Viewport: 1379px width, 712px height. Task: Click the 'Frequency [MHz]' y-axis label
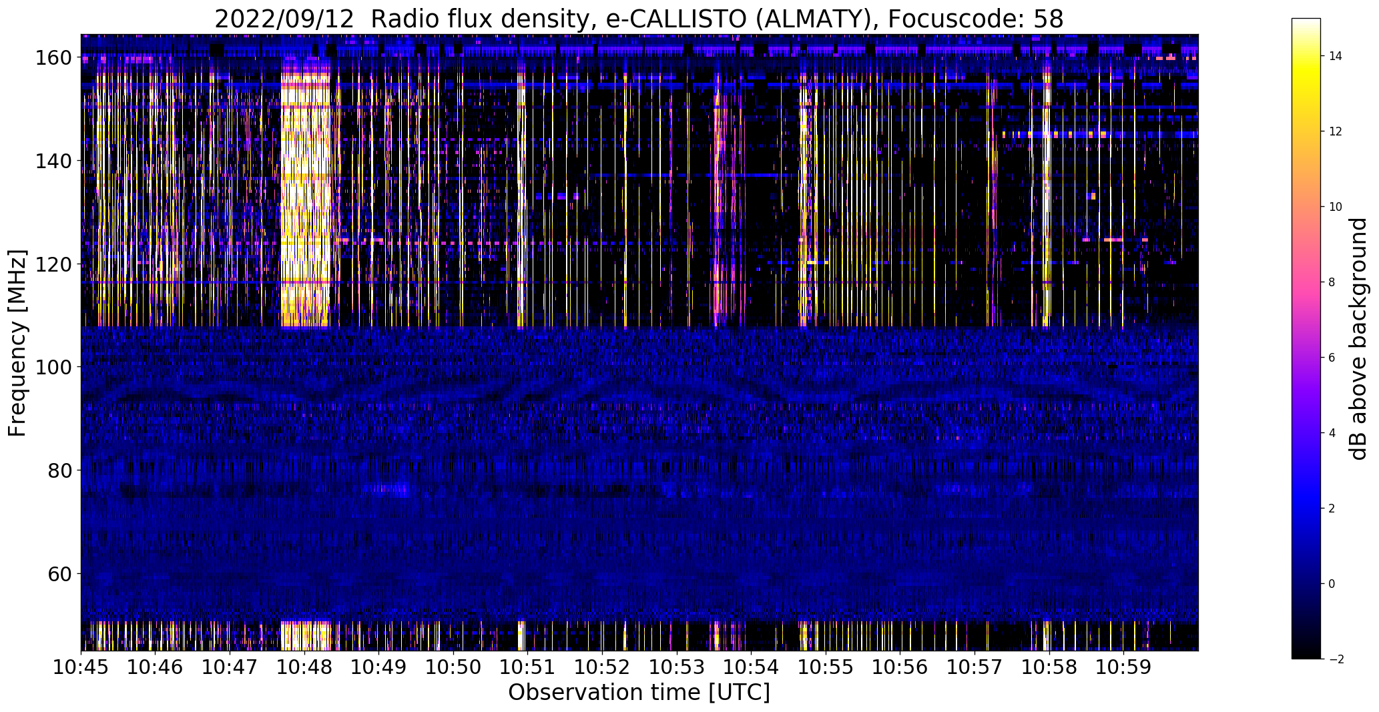(17, 343)
